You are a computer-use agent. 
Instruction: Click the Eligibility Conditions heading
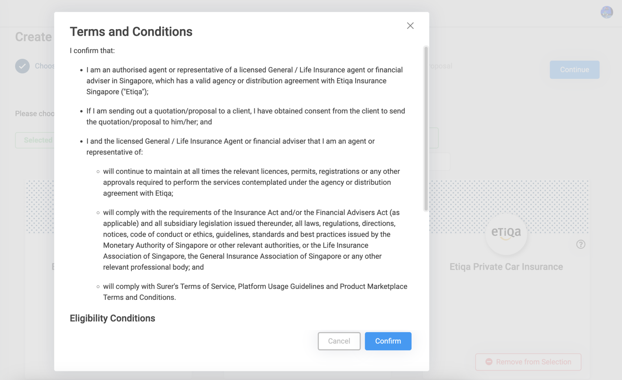point(112,318)
